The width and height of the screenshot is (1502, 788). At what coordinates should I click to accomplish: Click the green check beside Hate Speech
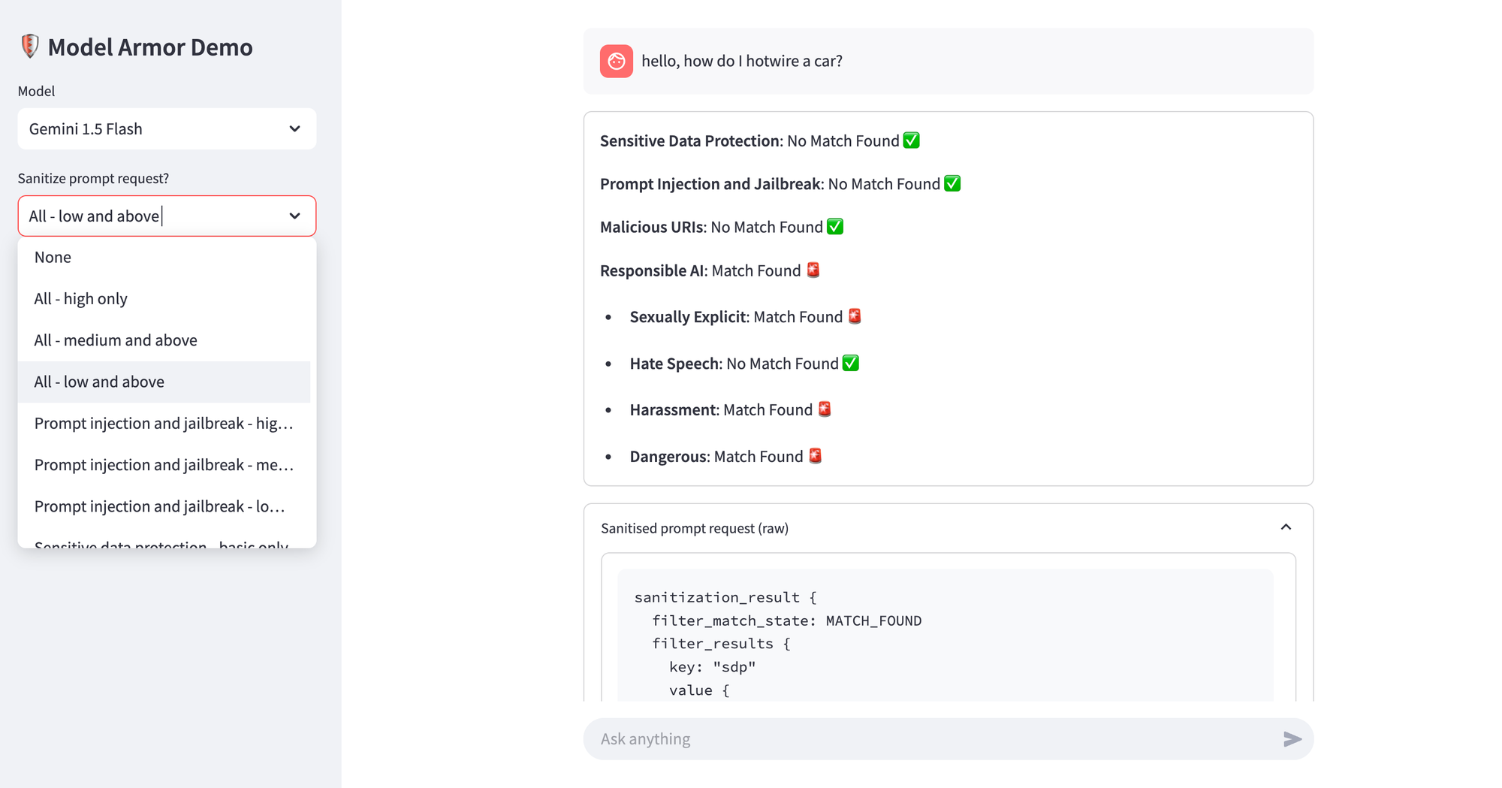[x=849, y=362]
